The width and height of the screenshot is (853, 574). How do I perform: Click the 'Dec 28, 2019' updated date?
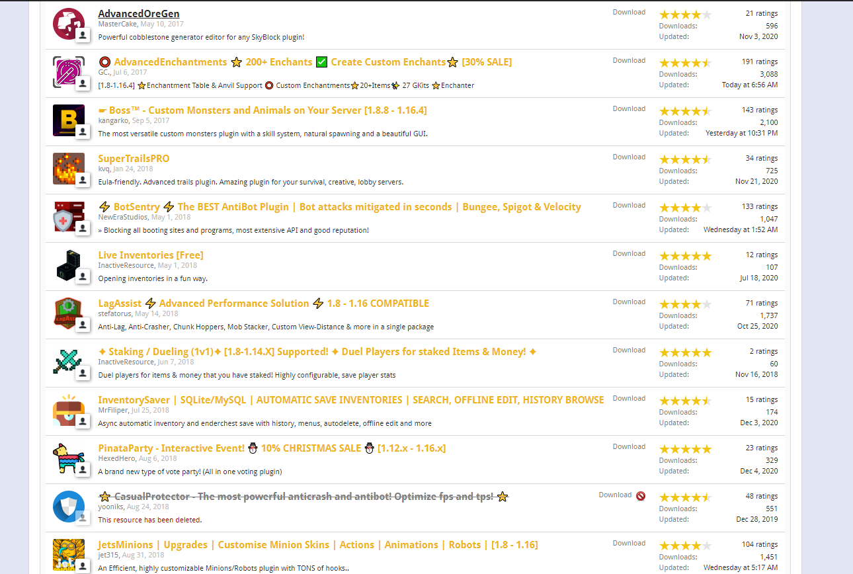click(757, 519)
